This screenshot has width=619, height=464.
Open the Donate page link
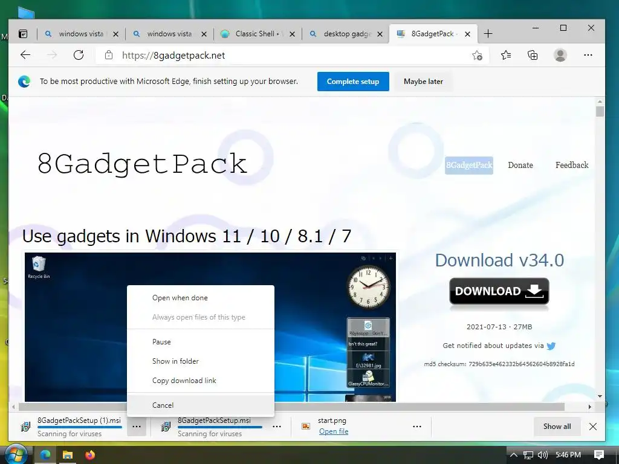pos(520,165)
